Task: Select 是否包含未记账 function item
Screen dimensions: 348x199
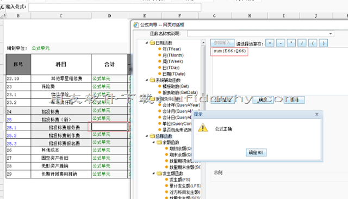Action: tap(177, 130)
